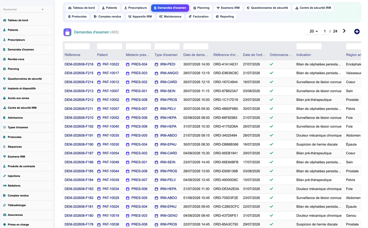Image resolution: width=368 pixels, height=228 pixels.
Task: Click the Indication filter field
Action: click(309, 46)
